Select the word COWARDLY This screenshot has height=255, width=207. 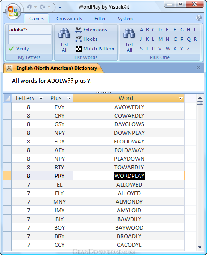[x=129, y=115]
